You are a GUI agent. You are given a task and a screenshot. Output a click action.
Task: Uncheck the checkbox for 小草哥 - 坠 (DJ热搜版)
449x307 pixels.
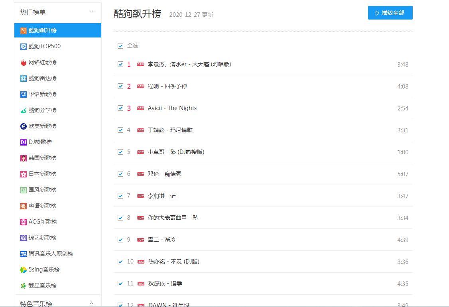[120, 152]
